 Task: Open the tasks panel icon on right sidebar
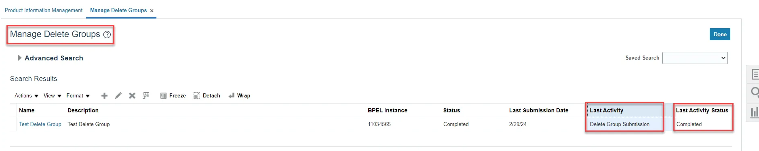click(x=755, y=74)
